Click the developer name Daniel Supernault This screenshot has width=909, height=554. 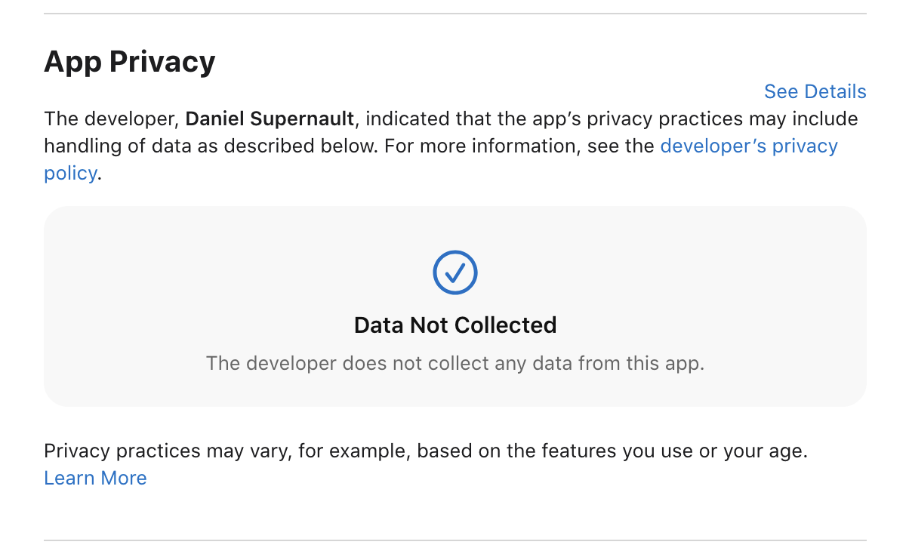(x=270, y=119)
